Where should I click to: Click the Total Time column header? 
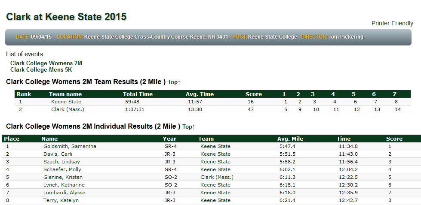point(138,94)
